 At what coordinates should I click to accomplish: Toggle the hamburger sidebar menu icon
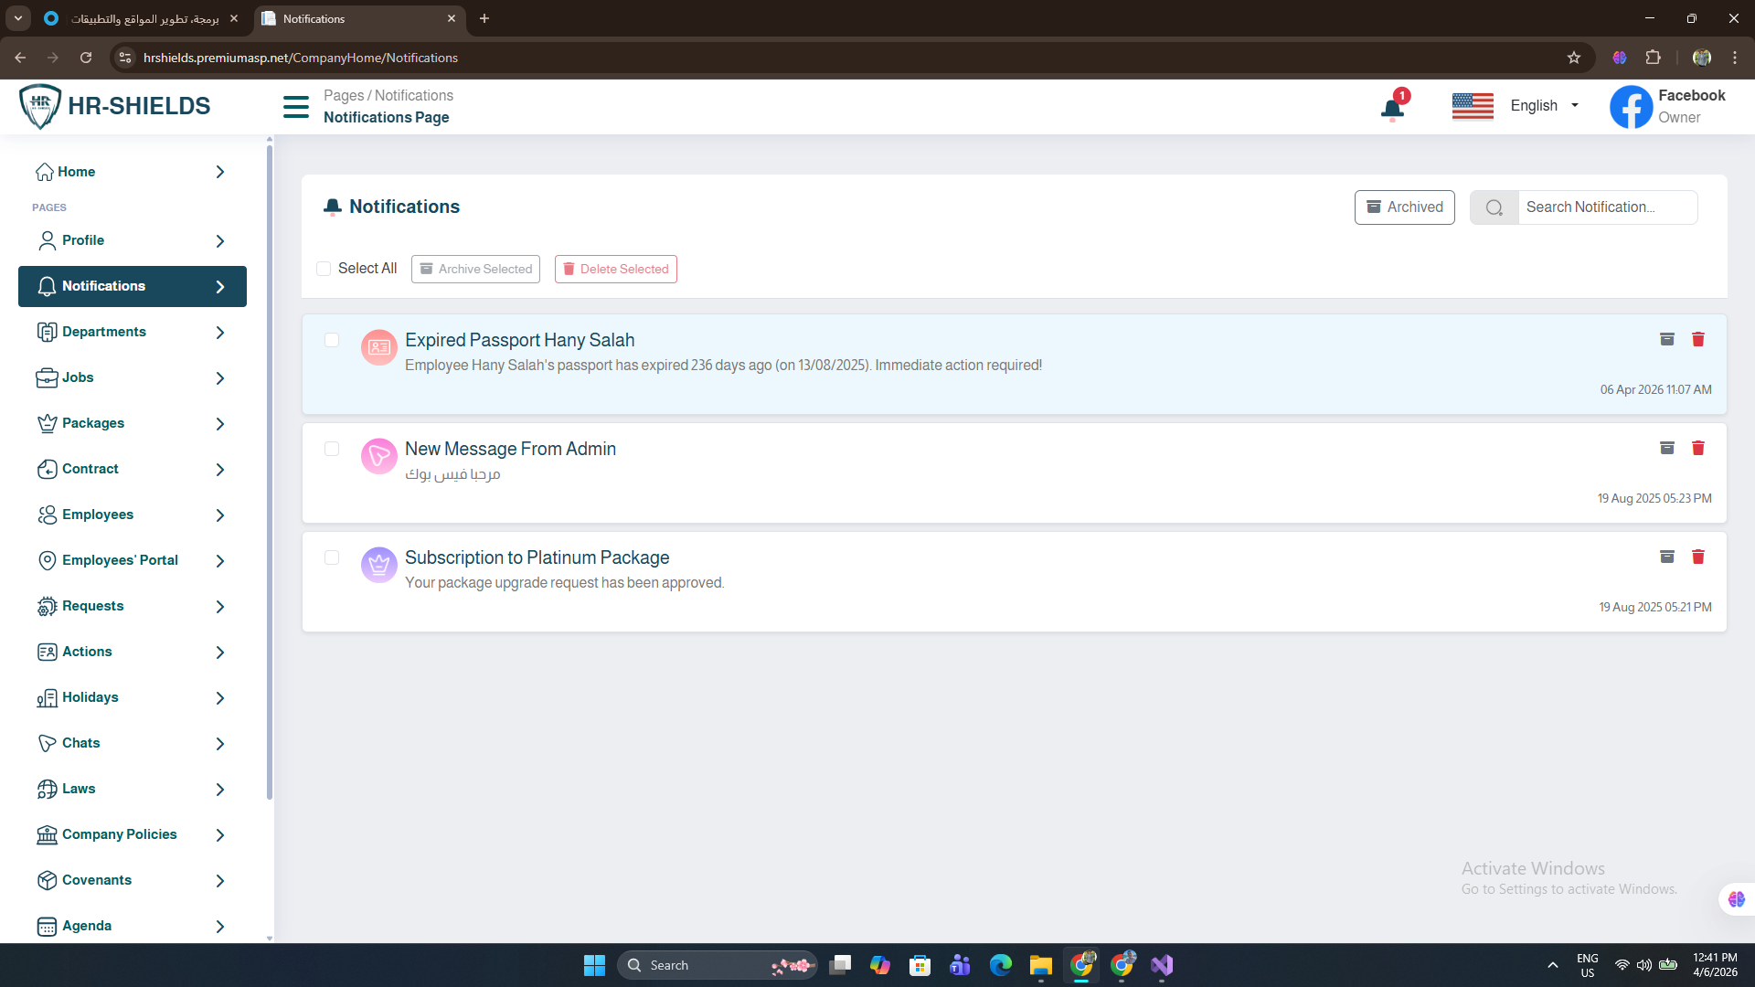[295, 107]
